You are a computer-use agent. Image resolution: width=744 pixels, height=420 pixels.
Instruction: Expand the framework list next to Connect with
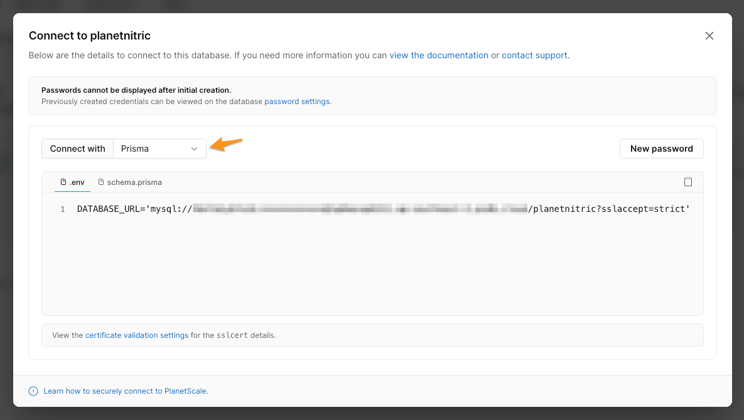click(x=159, y=149)
